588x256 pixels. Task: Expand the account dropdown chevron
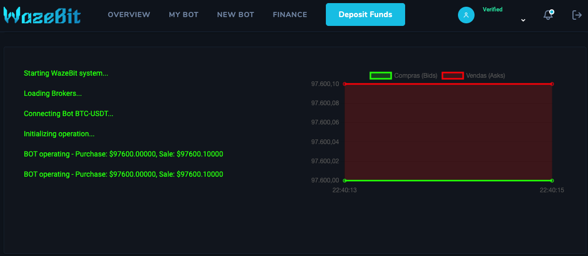(x=523, y=20)
